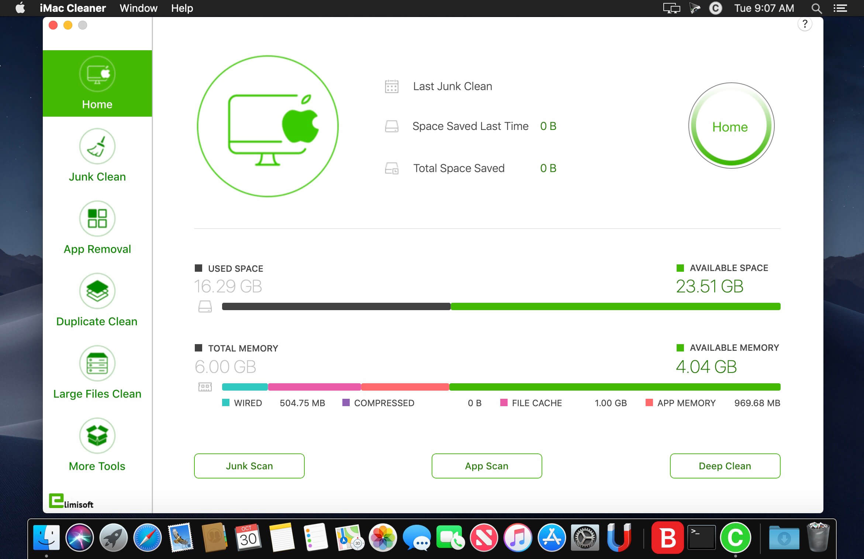The width and height of the screenshot is (864, 559).
Task: Open Safari from the dock
Action: [147, 538]
